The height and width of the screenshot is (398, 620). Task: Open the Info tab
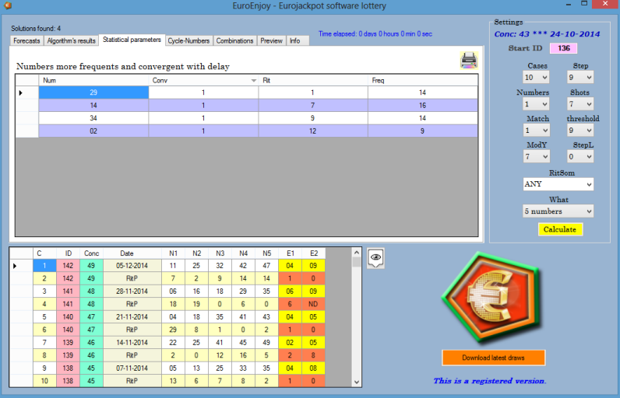[x=295, y=40]
